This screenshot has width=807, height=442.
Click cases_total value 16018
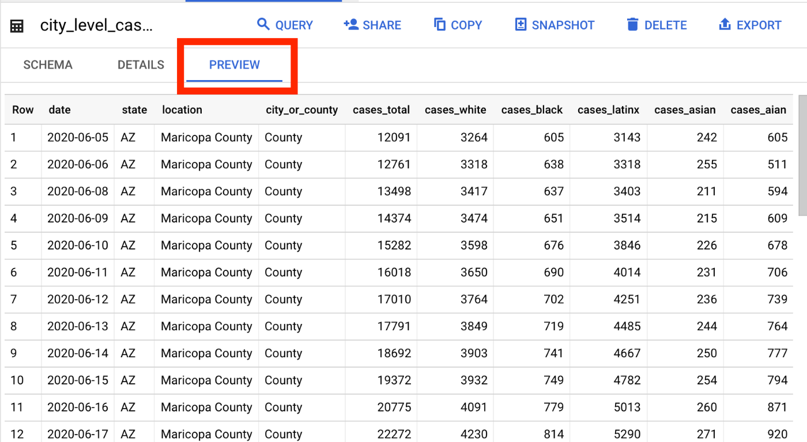394,272
